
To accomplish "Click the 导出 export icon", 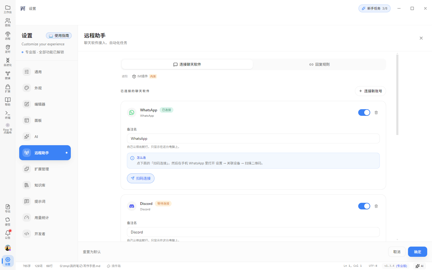I will click(8, 208).
